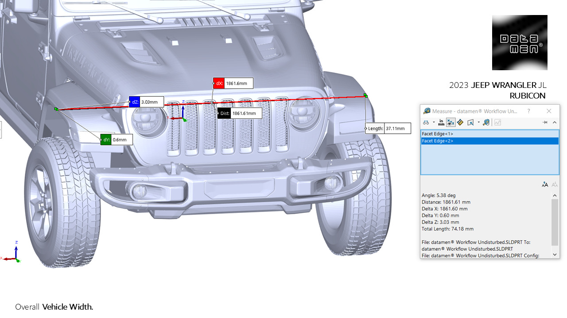
Task: Click the Measure tape icon in title bar
Action: (427, 111)
